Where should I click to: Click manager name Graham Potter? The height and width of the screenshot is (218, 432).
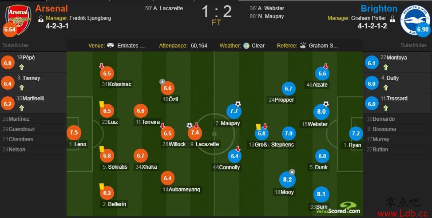pyautogui.click(x=369, y=18)
